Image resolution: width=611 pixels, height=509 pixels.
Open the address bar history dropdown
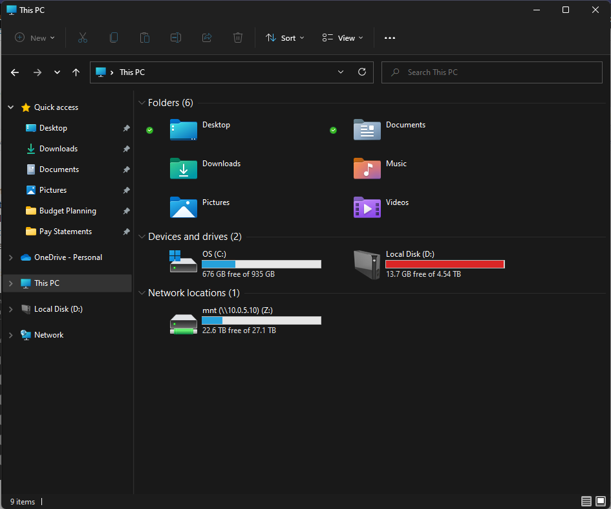pos(341,72)
